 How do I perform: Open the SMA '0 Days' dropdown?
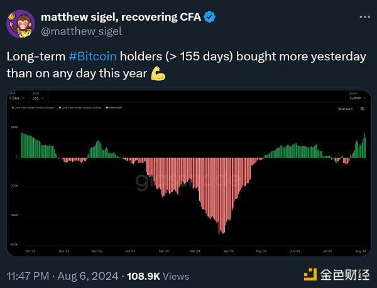point(15,98)
